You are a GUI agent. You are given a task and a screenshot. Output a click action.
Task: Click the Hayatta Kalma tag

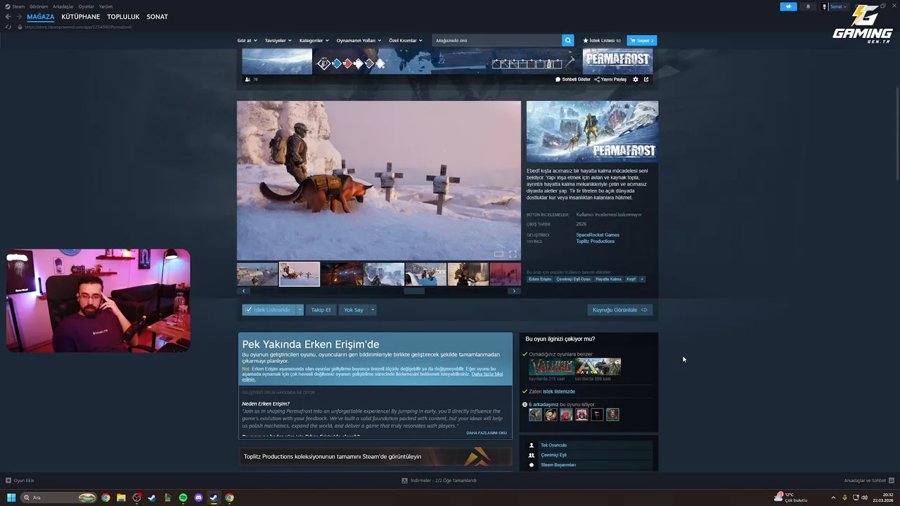pos(608,279)
